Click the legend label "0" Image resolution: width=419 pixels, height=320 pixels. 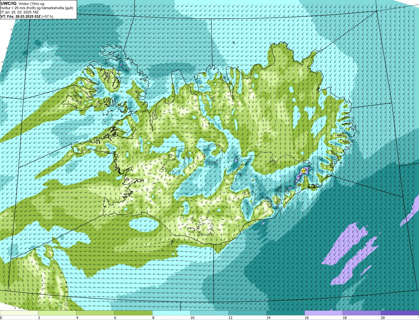[1, 318]
